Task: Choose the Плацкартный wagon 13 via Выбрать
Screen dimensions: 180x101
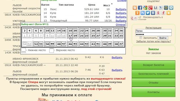Action: 121,20
